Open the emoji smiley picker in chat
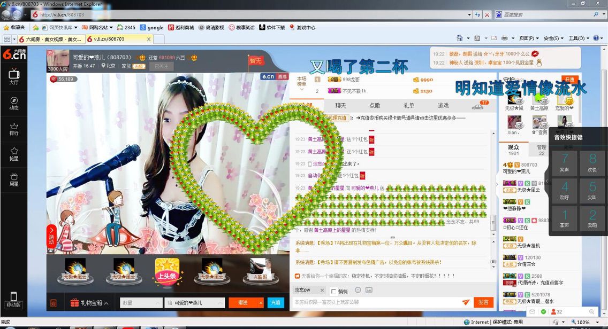The height and width of the screenshot is (329, 608). (358, 290)
